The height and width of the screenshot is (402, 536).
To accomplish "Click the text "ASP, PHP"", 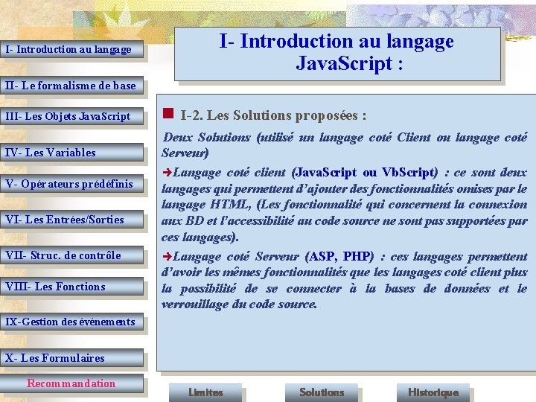I will pos(339,257).
